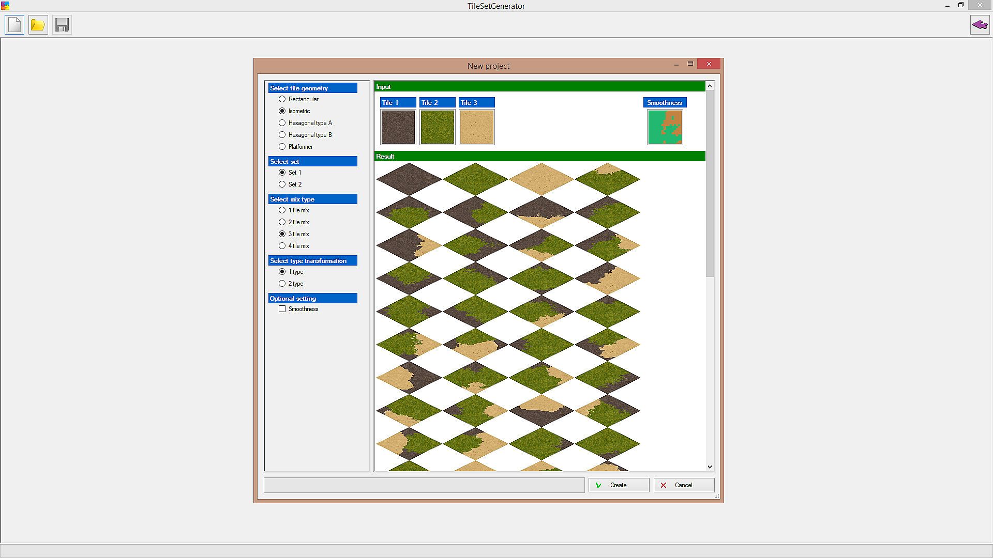Select 2 type transformation
Screen dimensions: 993x558
(x=282, y=284)
